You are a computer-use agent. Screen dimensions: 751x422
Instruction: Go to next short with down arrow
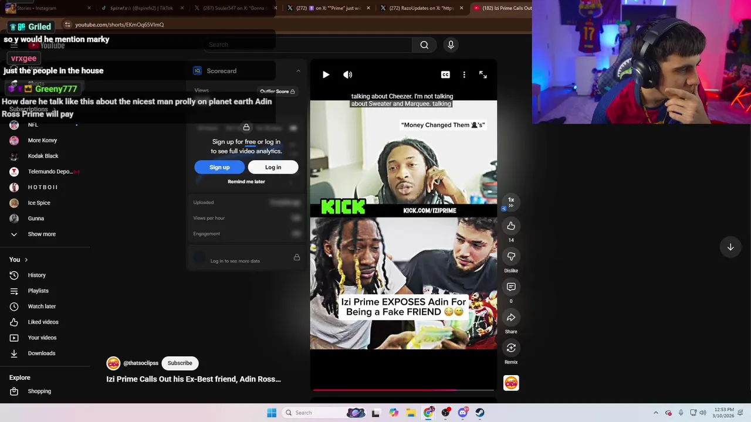click(730, 247)
